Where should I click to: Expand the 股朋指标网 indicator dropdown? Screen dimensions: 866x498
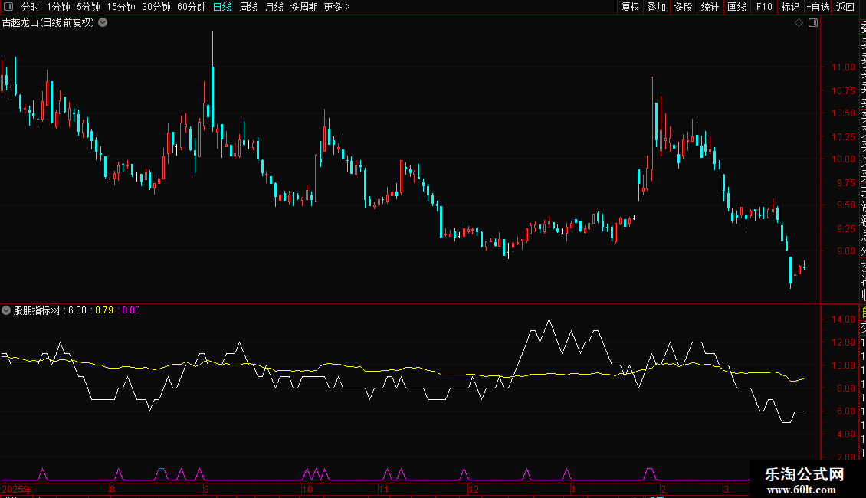click(6, 310)
